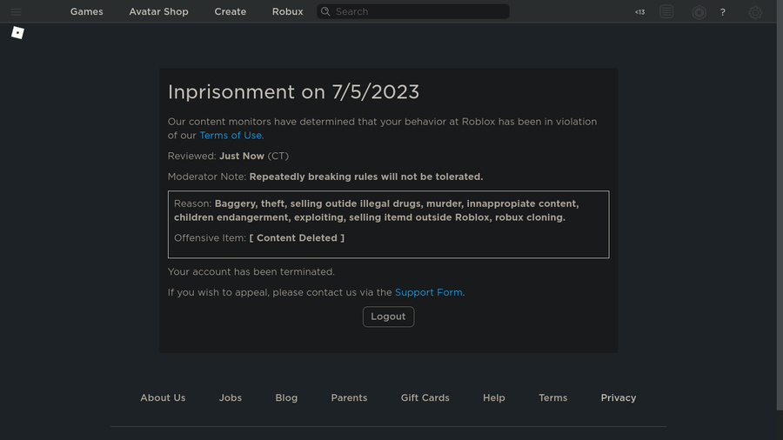Open the settings gear icon
Viewport: 783px width, 440px height.
[755, 12]
